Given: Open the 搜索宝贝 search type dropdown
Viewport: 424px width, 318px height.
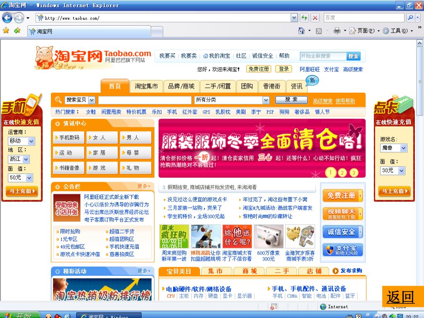Looking at the screenshot, I should point(92,100).
